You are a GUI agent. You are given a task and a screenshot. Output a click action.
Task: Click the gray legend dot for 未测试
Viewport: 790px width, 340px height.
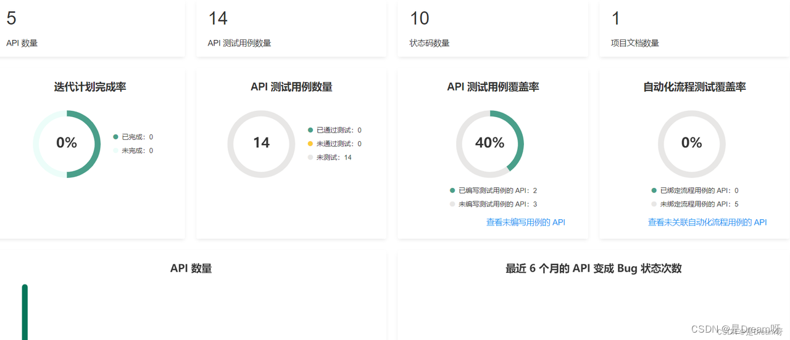click(x=310, y=157)
